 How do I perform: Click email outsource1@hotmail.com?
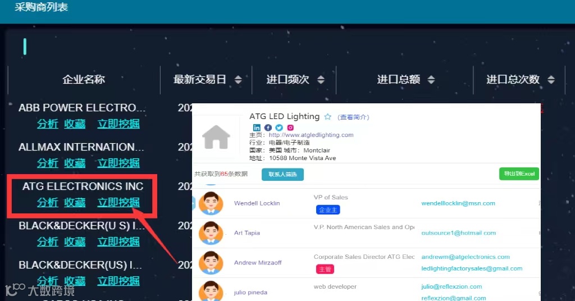459,233
